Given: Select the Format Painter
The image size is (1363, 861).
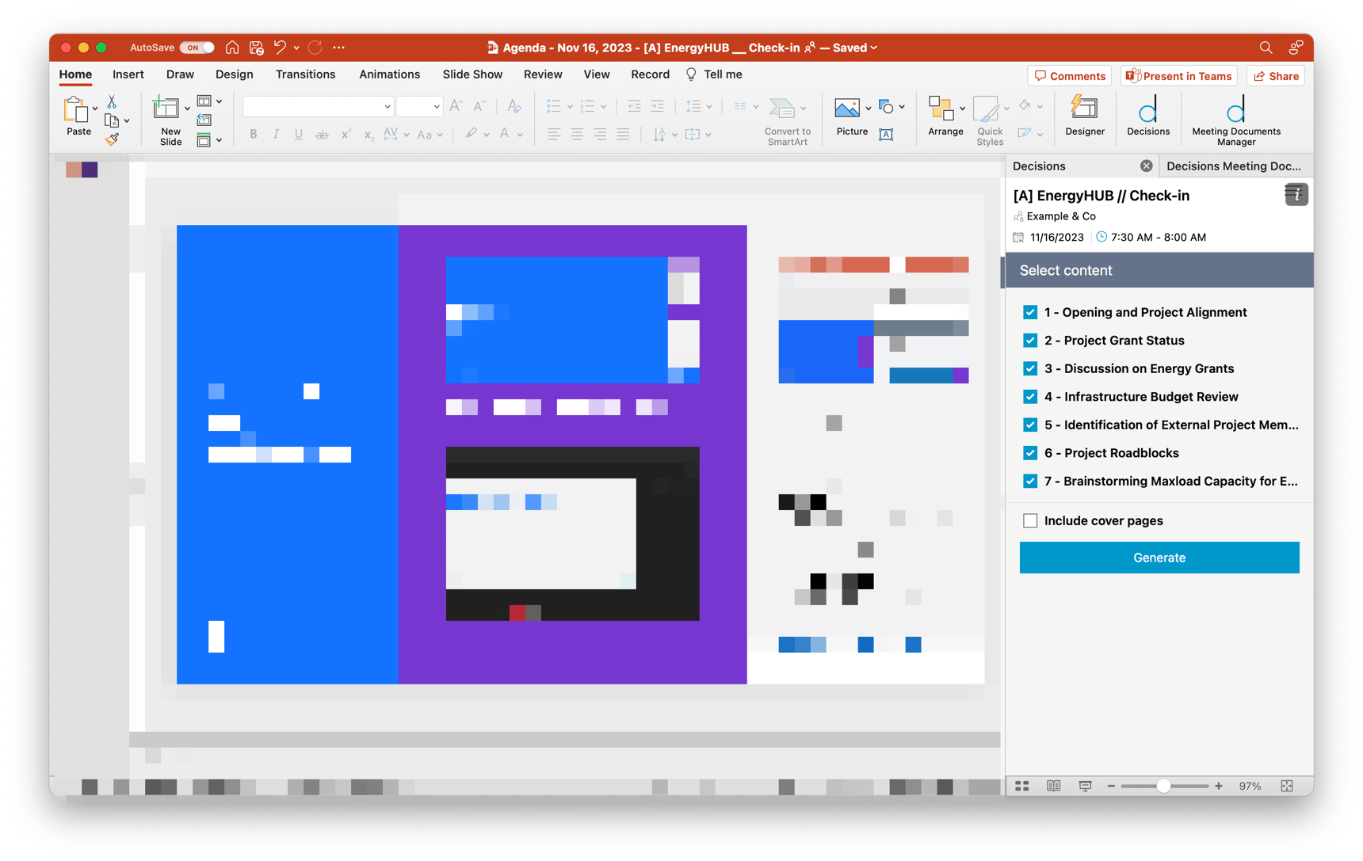Looking at the screenshot, I should pos(113,139).
